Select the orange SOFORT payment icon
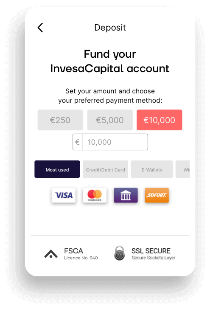Viewport: 210px width, 309px height. click(157, 195)
